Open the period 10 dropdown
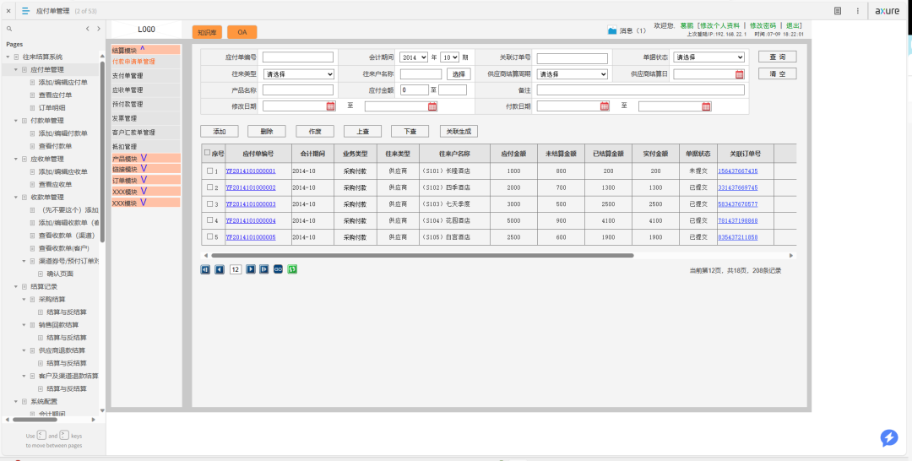The width and height of the screenshot is (912, 461). coord(449,57)
